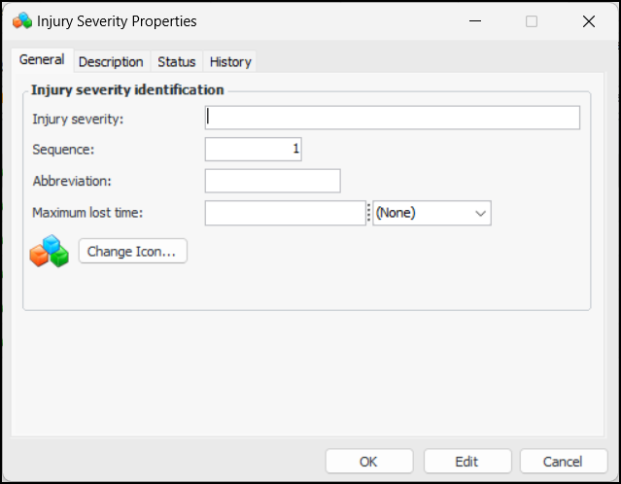Minimize the Injury Severity Properties window
The width and height of the screenshot is (621, 484).
click(475, 21)
